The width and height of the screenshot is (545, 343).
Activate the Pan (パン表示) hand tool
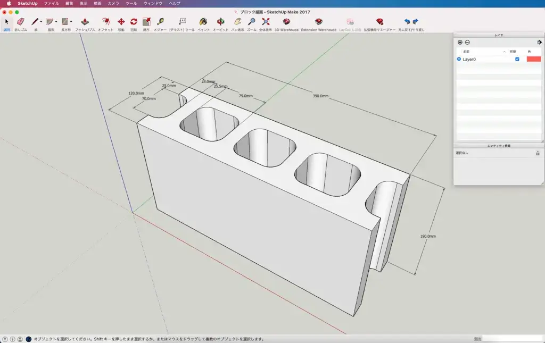pos(238,21)
